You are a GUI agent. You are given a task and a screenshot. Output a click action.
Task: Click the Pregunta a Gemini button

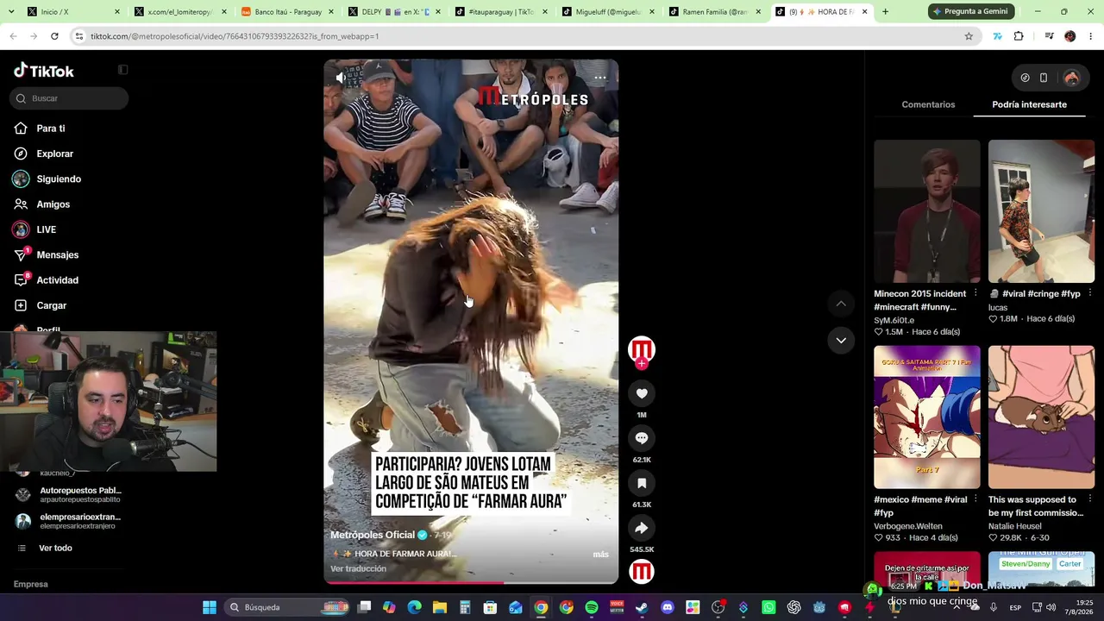pos(969,11)
